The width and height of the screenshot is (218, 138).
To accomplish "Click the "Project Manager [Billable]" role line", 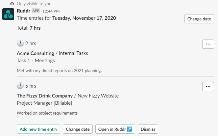I will [x=44, y=103].
